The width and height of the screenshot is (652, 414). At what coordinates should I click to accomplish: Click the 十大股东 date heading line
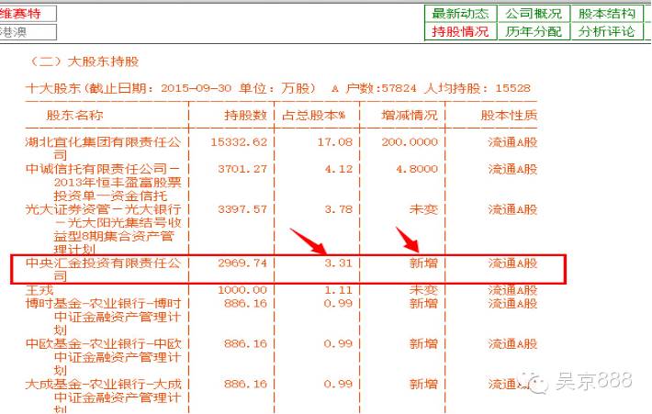click(277, 88)
